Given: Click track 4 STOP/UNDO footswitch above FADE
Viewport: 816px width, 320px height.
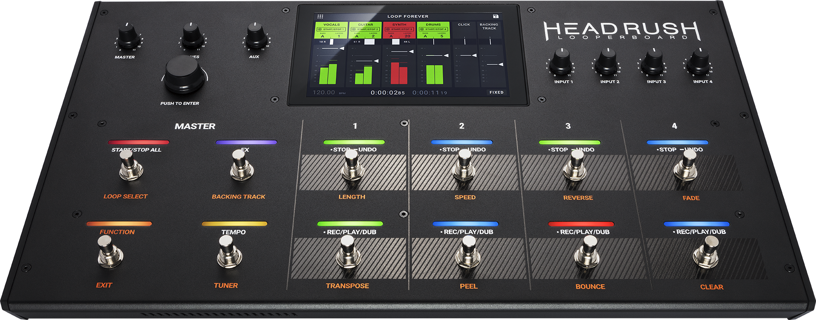Looking at the screenshot, I should click(686, 166).
